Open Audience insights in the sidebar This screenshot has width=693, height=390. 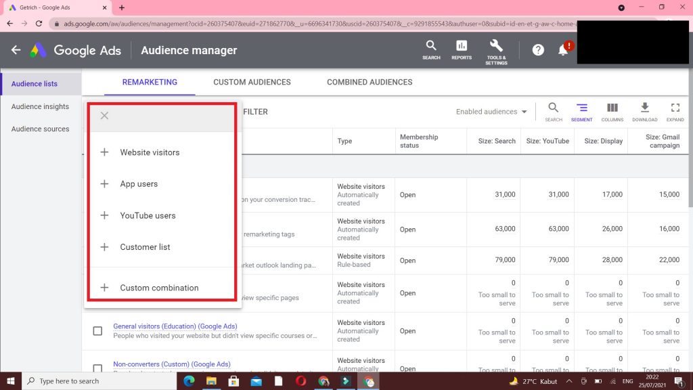[x=40, y=106]
